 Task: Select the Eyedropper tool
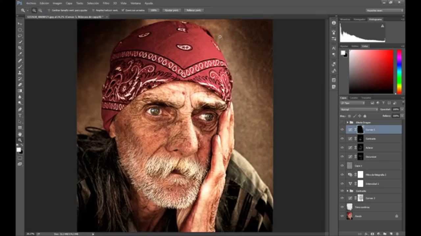[x=20, y=54]
